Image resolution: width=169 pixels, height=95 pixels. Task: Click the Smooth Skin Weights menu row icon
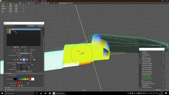click(140, 63)
